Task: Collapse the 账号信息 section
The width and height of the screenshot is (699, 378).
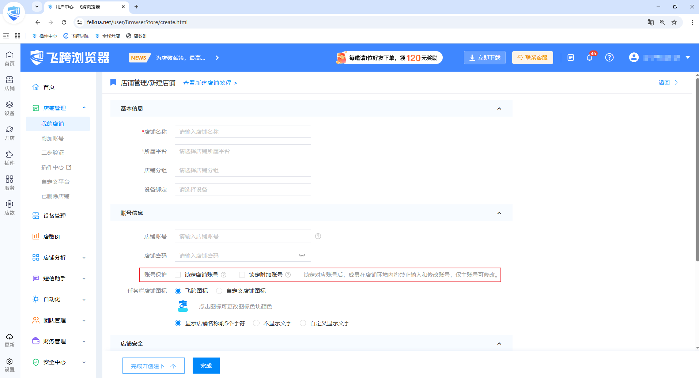Action: click(499, 213)
